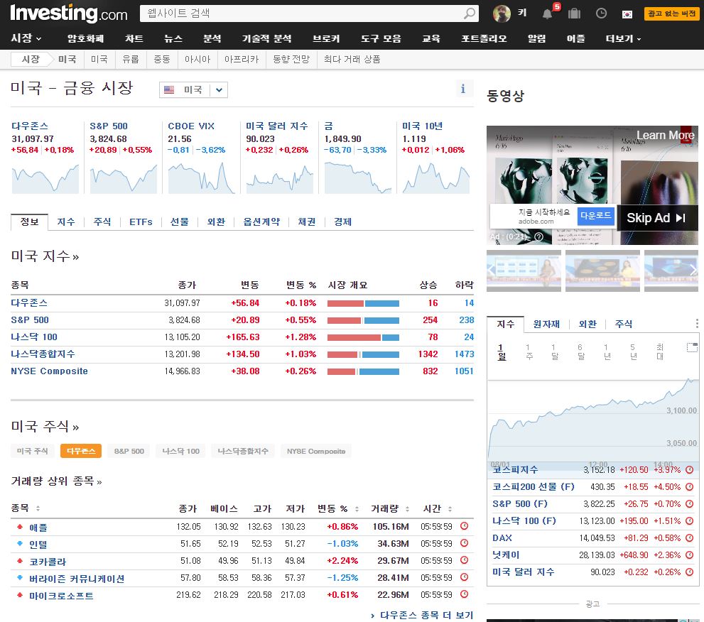This screenshot has height=622, width=704.
Task: Click Skip Ad on the video
Action: pos(656,218)
